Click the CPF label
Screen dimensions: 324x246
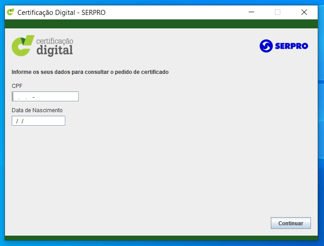pos(17,86)
